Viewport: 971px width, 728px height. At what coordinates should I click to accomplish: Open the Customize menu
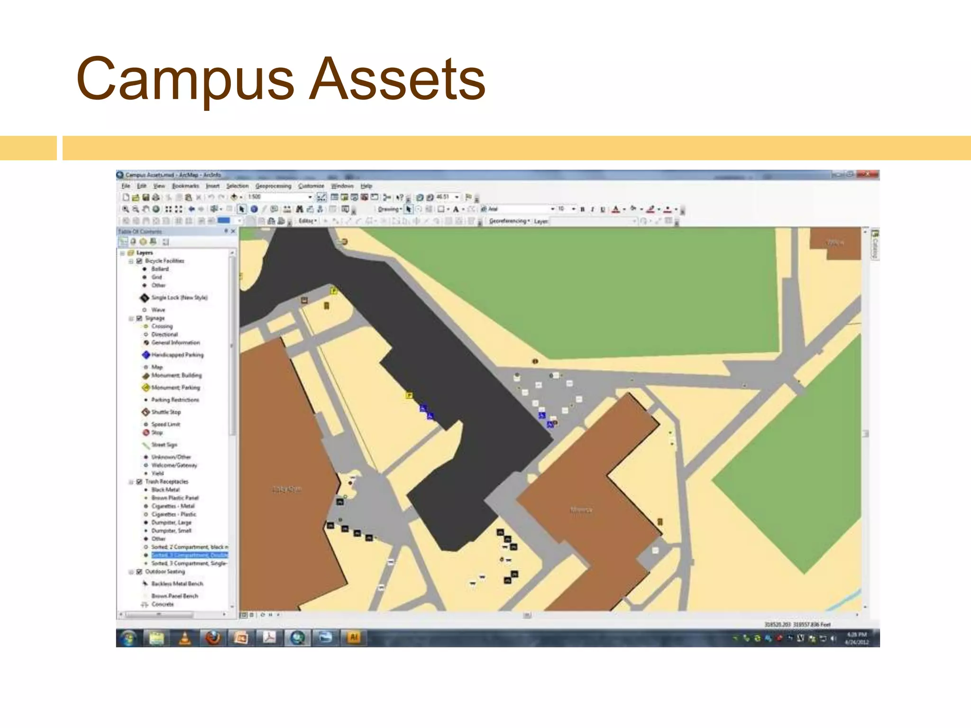click(311, 186)
